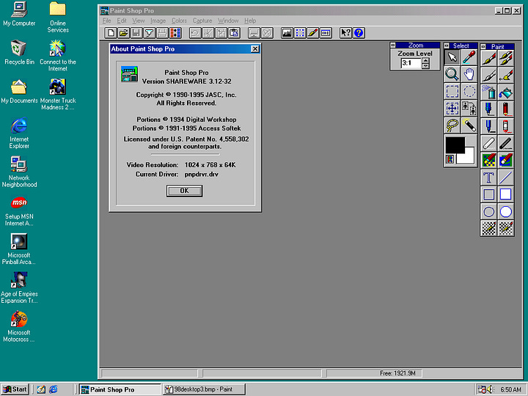Decrease zoom level with the down arrow
Screen dimensions: 528x396
point(425,66)
